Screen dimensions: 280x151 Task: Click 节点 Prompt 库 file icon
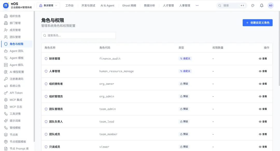point(6,149)
